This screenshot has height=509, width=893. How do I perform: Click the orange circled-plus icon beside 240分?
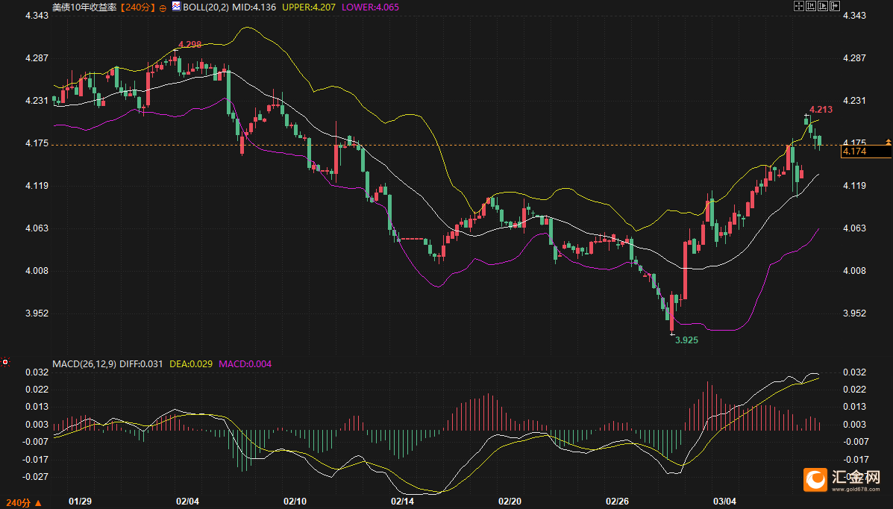click(x=163, y=7)
